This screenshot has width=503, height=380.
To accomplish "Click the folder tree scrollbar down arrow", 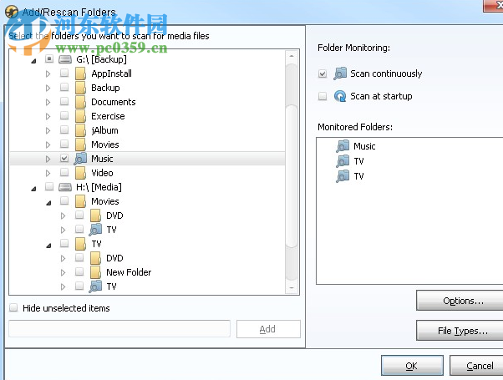I will tap(292, 287).
